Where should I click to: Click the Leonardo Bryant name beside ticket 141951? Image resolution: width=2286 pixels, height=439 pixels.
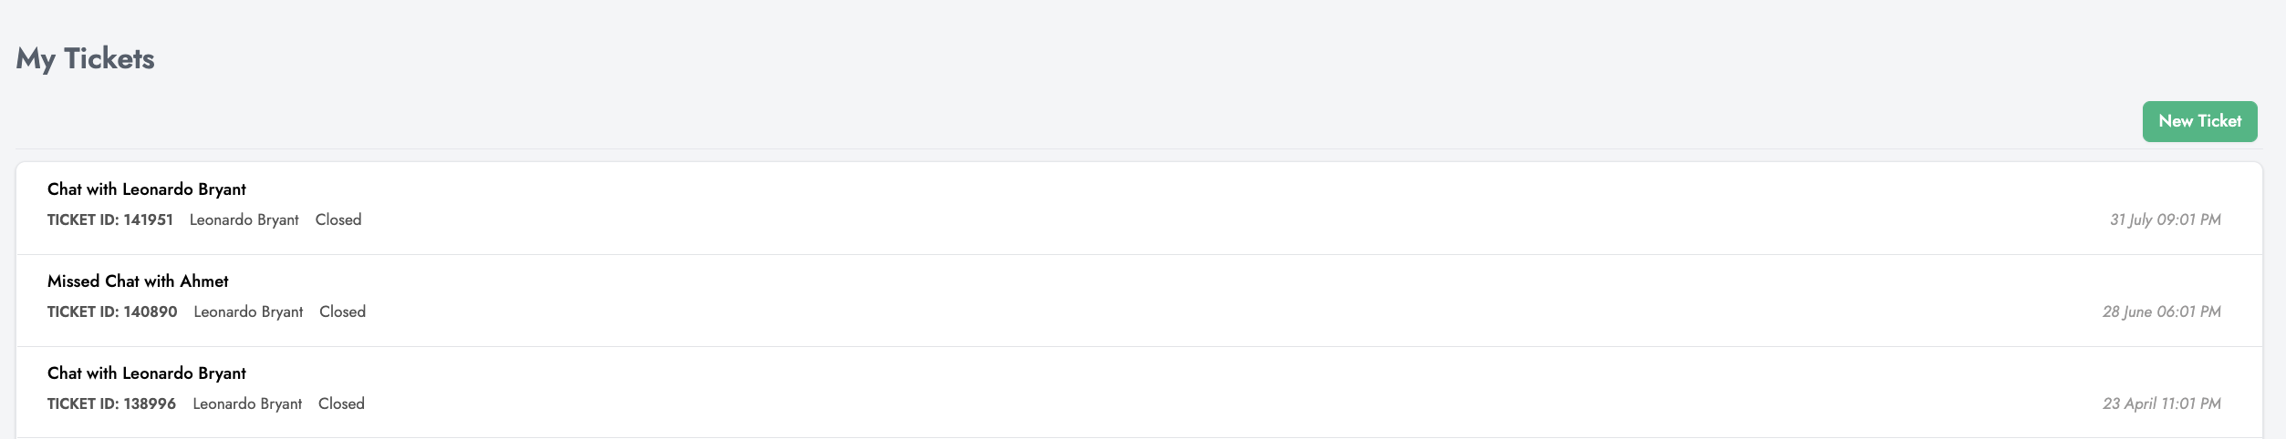[244, 219]
